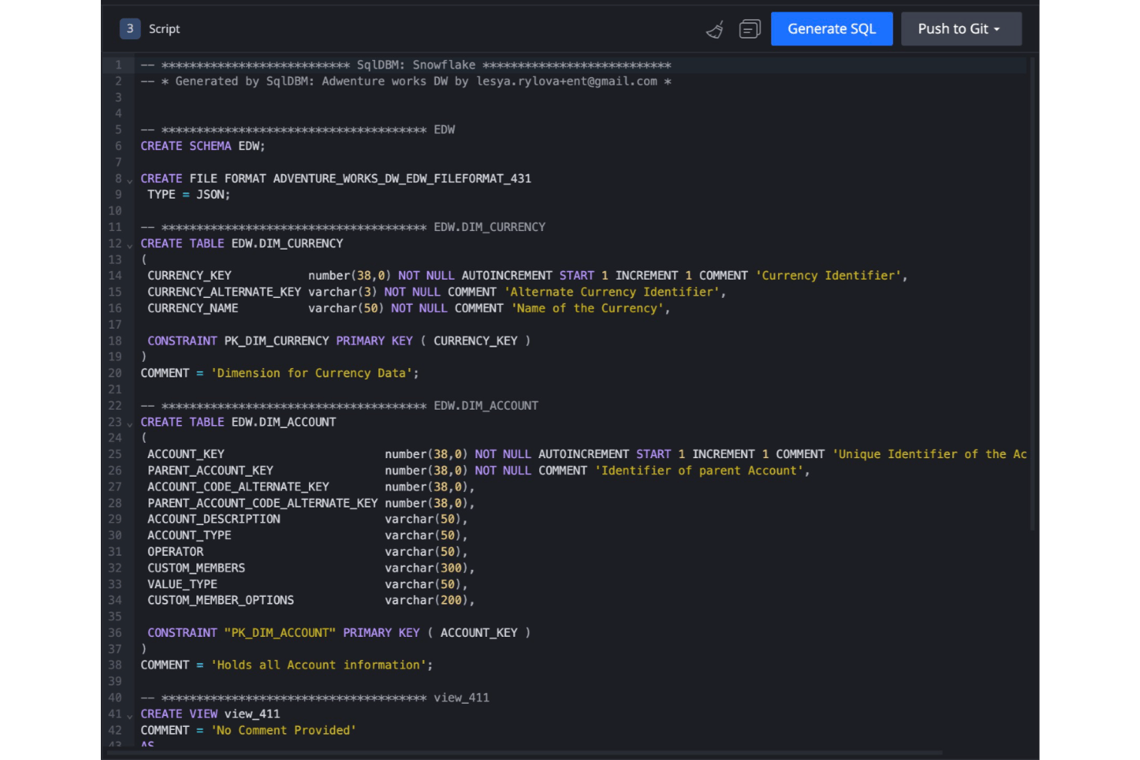
Task: Click the ACCOUNT_KEY column name on line 25
Action: (186, 454)
